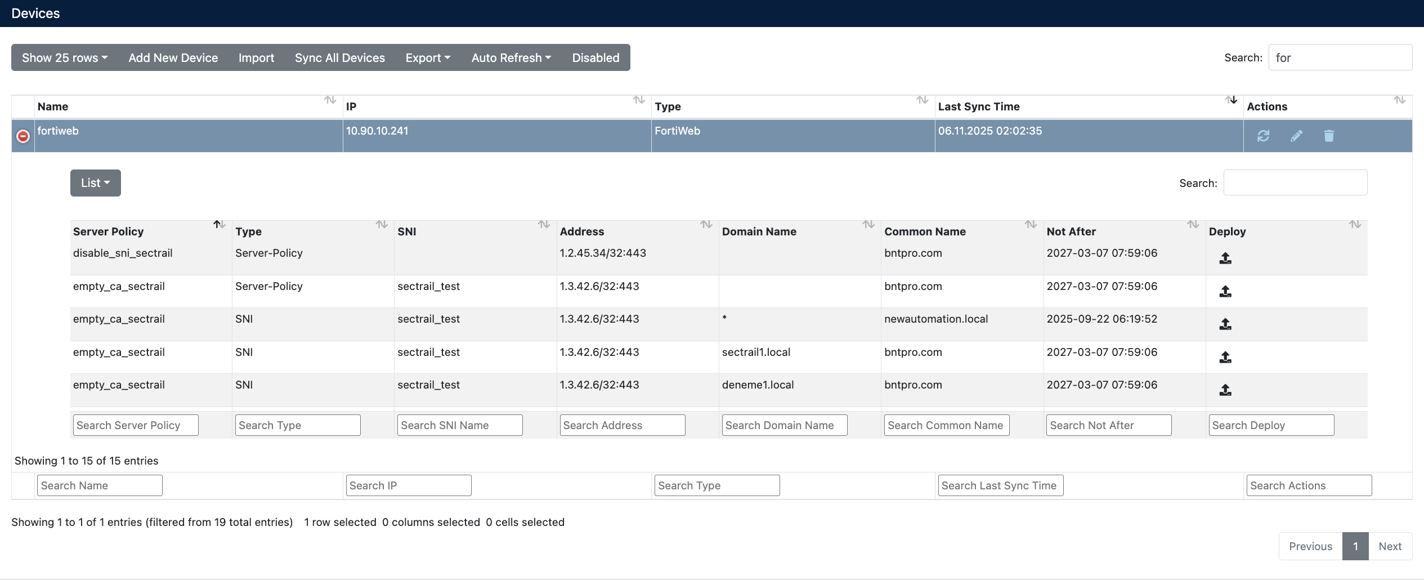
Task: Select Disabled in the toolbar
Action: [595, 57]
